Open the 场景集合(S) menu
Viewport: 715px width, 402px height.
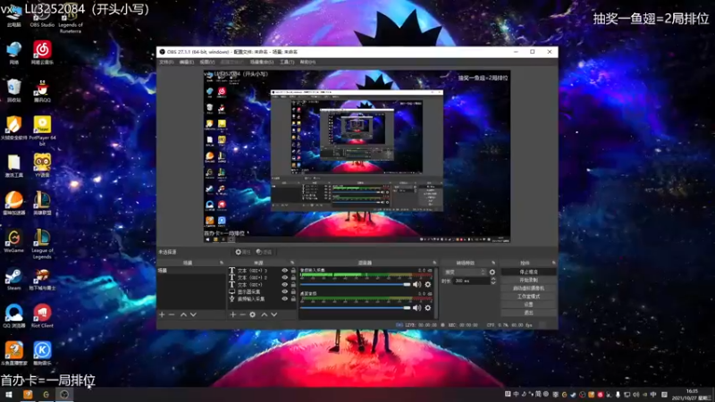[x=262, y=62]
